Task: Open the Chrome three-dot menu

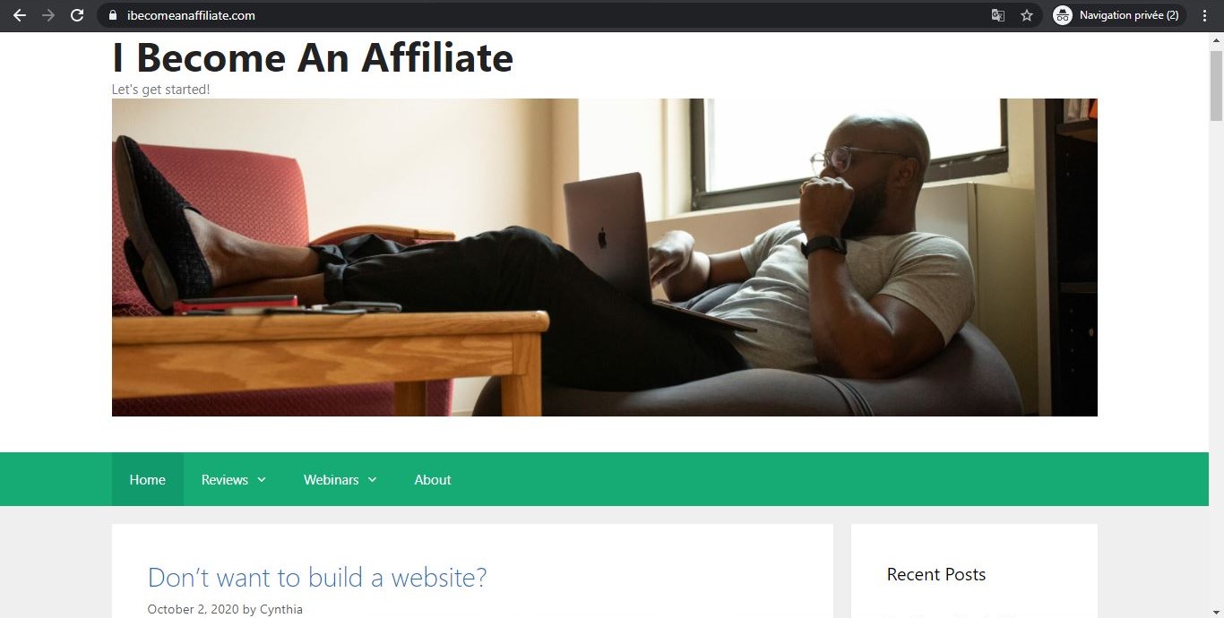Action: click(x=1205, y=15)
